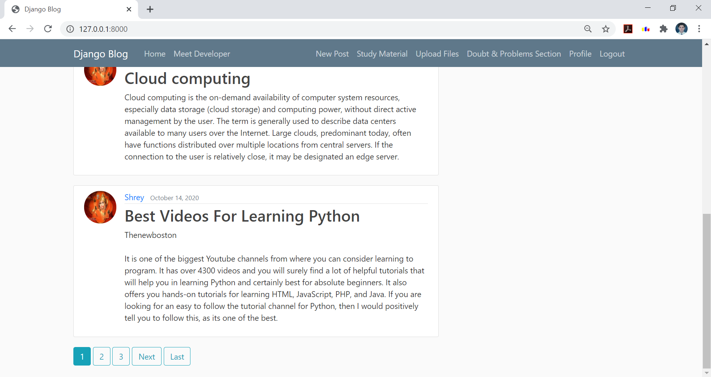
Task: Open the Adobe Acrobat extension icon
Action: click(628, 29)
